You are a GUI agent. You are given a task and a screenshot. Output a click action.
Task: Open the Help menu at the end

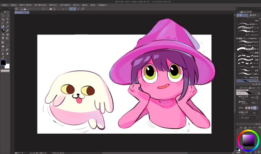click(102, 5)
